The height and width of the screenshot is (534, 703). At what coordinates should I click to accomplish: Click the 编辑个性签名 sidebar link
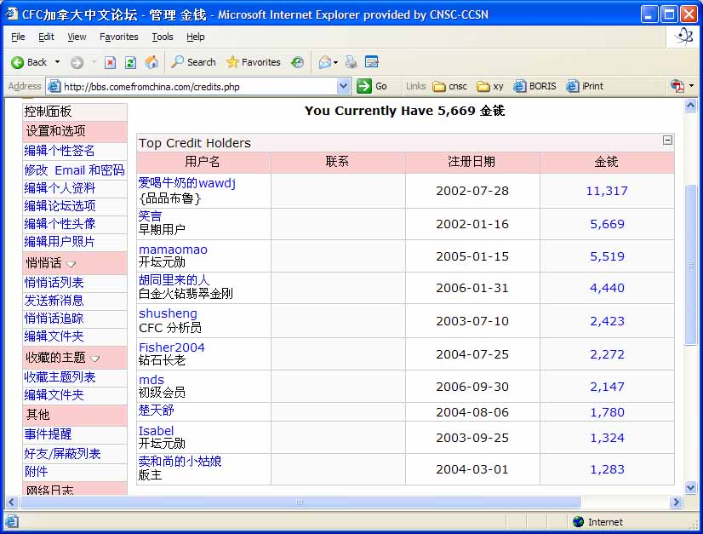[x=60, y=151]
